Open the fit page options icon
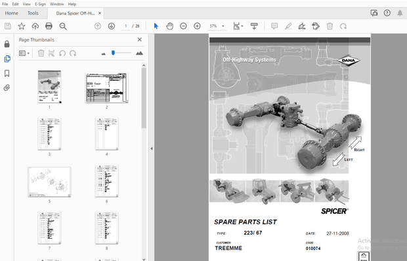This screenshot has width=407, height=261. point(236,26)
